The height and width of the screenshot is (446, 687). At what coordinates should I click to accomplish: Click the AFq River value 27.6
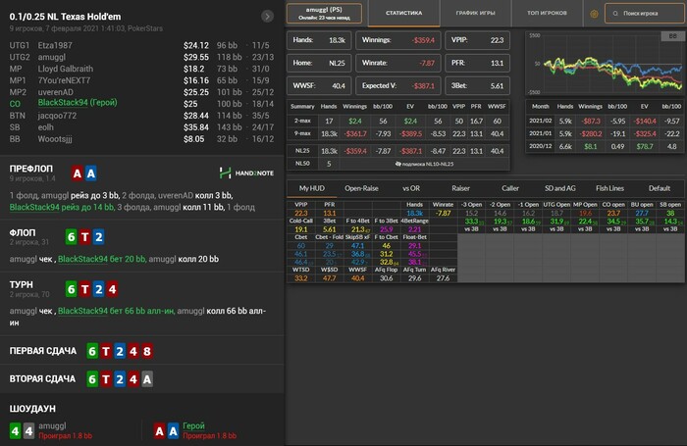click(x=443, y=278)
